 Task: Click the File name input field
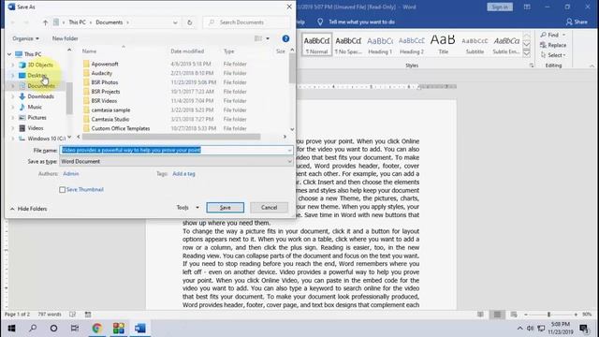click(x=176, y=150)
